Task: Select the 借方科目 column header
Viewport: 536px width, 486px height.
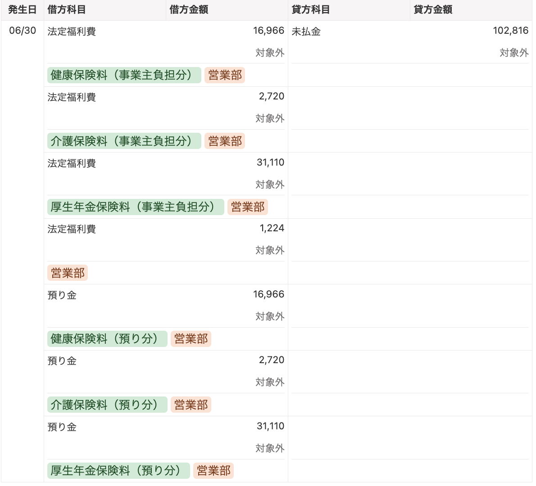Action: pos(105,9)
